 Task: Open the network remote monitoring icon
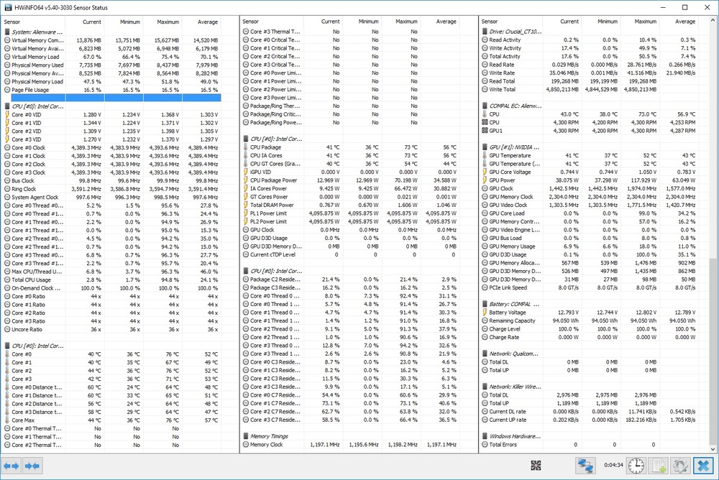(x=585, y=466)
